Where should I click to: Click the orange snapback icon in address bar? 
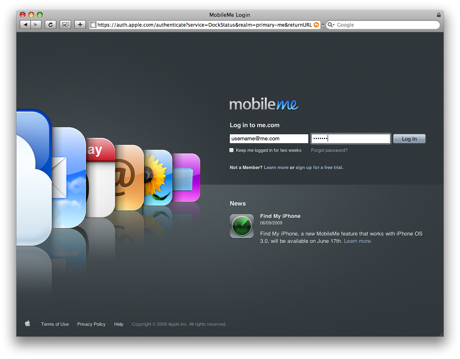point(316,25)
